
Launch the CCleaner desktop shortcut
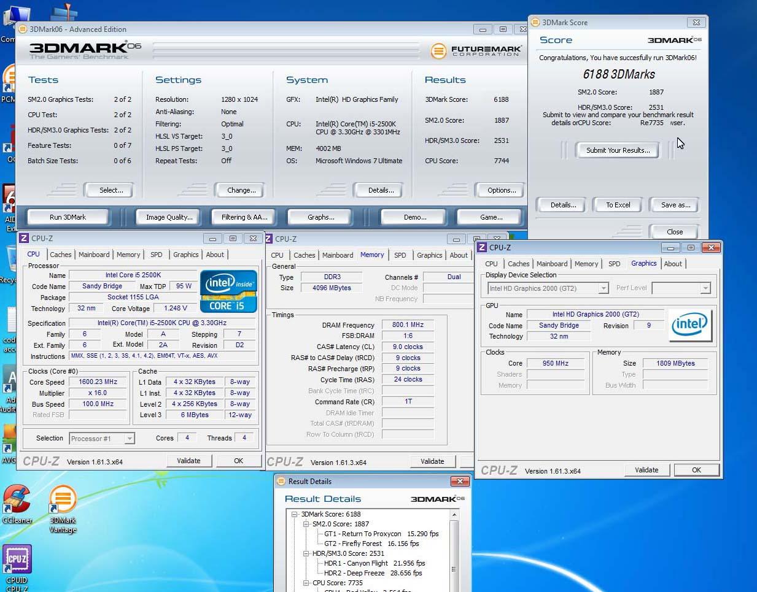[x=17, y=504]
